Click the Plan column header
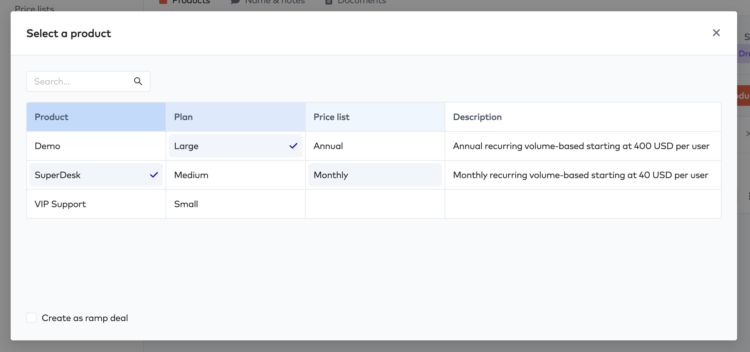This screenshot has width=750, height=352. coord(236,117)
